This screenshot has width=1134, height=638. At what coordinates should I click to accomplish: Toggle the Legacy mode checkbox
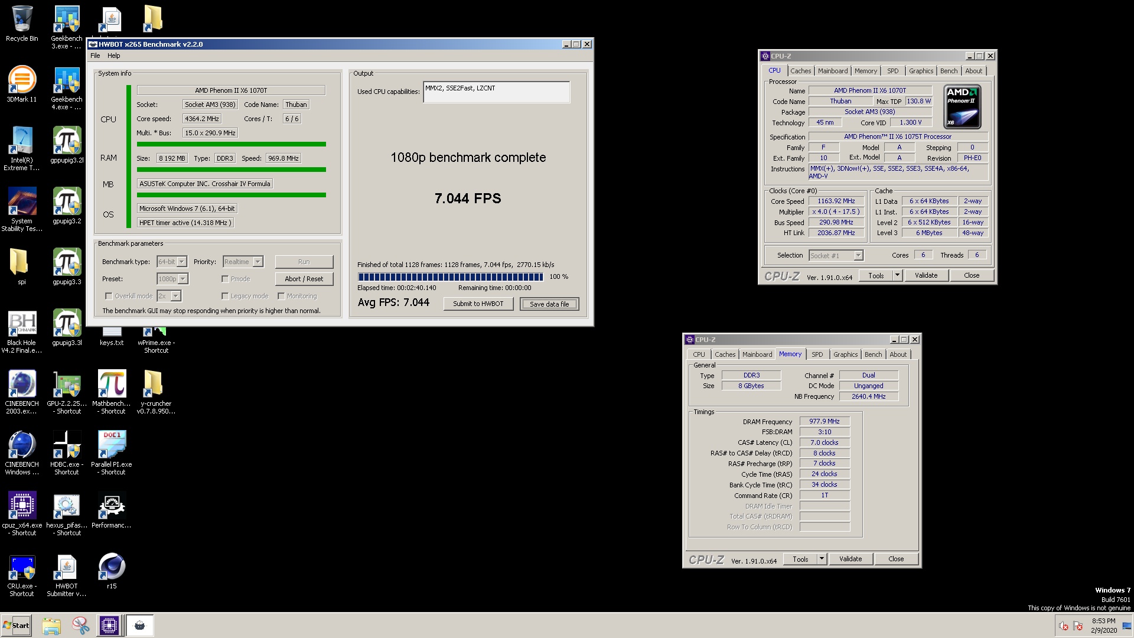225,296
